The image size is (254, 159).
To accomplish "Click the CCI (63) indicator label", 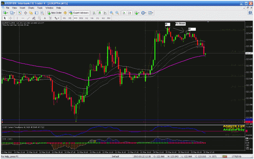I will coord(7,139).
